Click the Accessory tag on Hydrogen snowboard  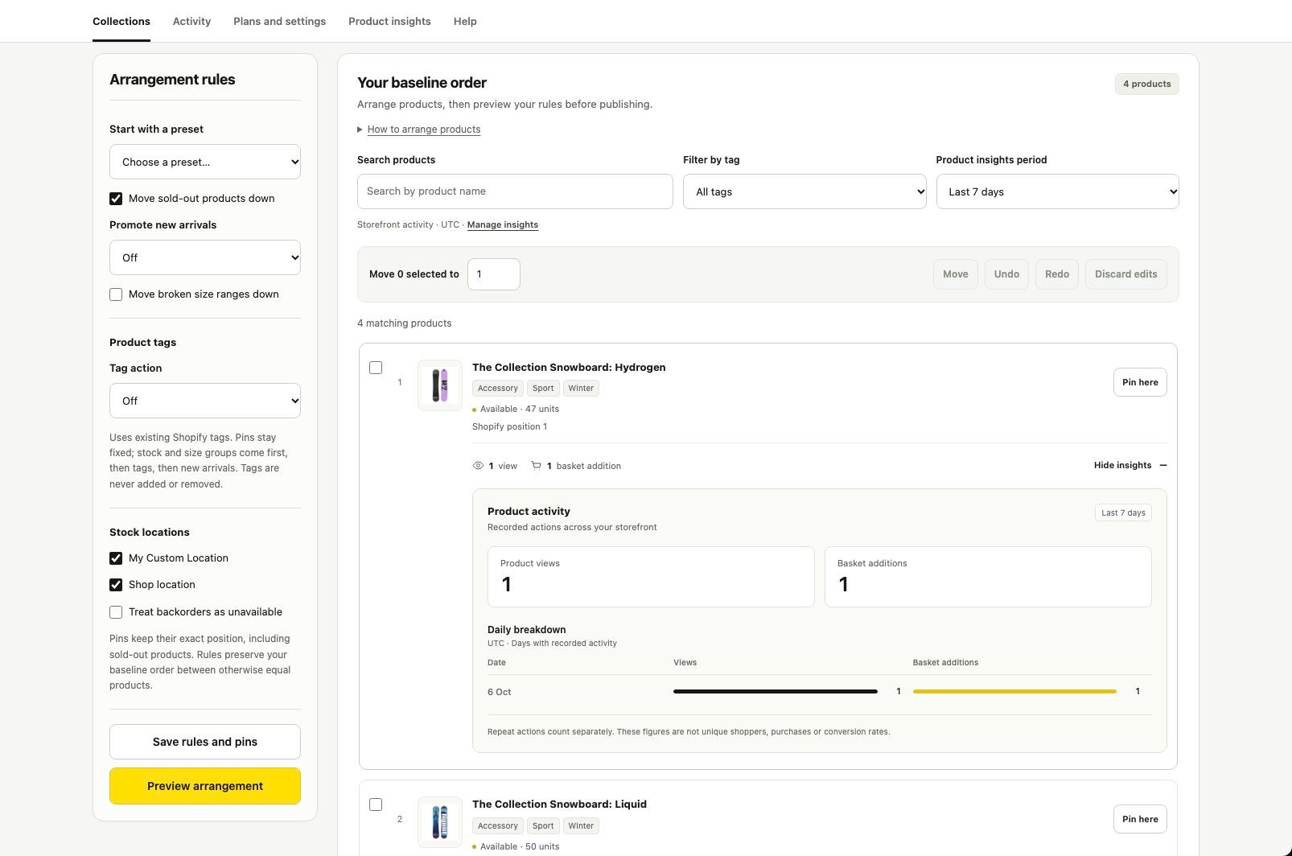[498, 389]
